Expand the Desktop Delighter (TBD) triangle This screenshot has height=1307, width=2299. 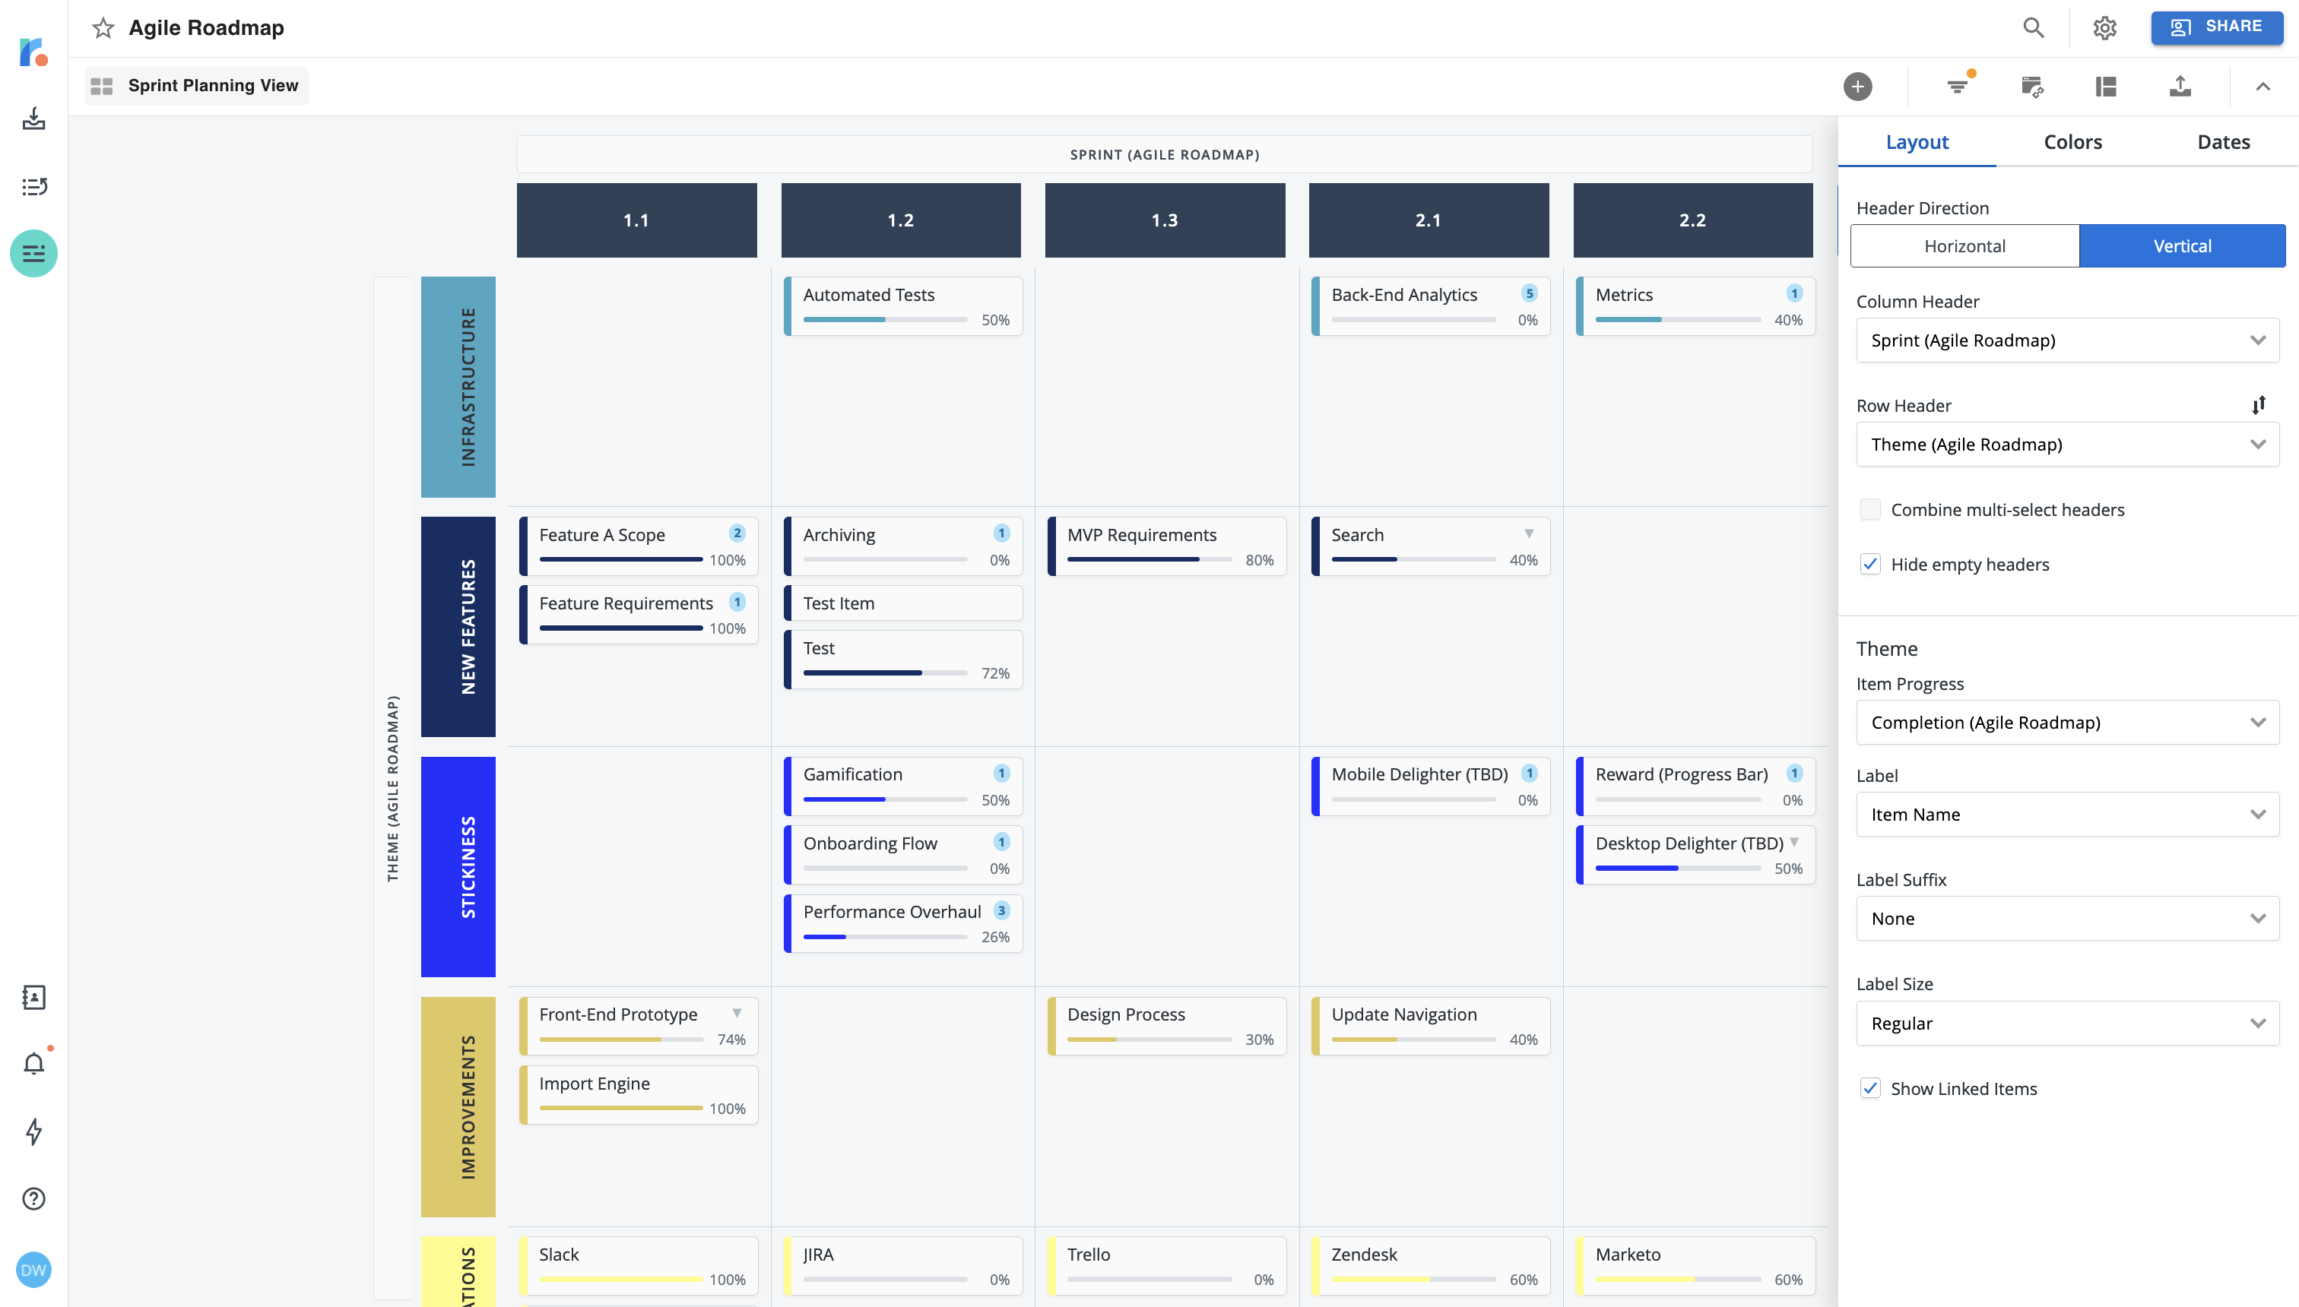pyautogui.click(x=1793, y=842)
